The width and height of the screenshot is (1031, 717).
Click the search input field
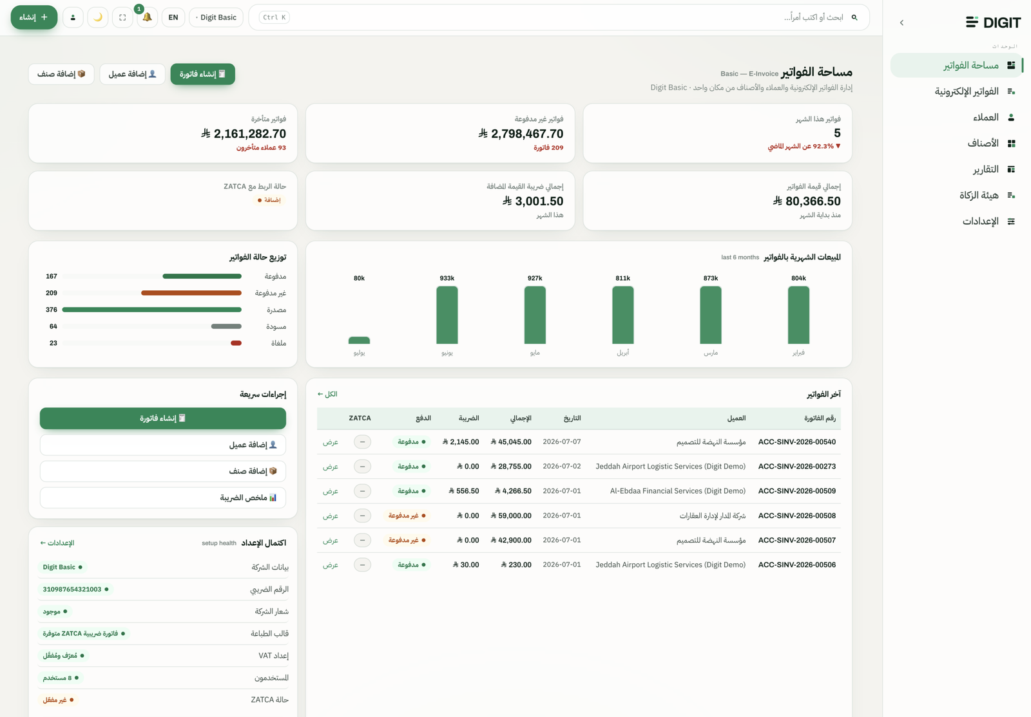(559, 17)
